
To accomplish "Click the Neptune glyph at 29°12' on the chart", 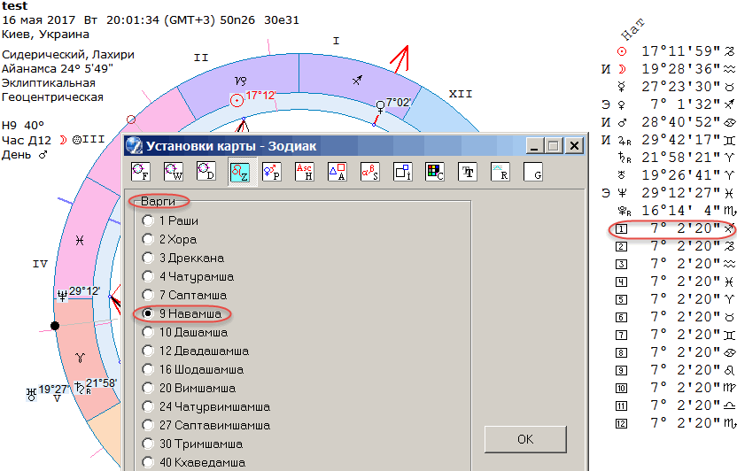I will [x=62, y=296].
